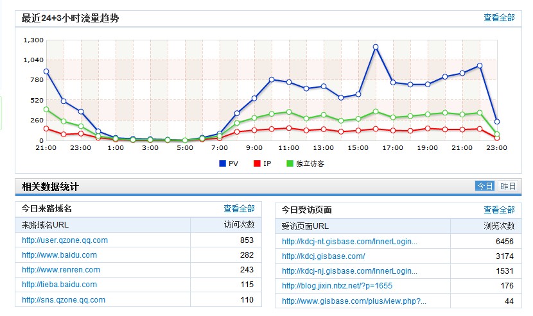Image resolution: width=533 pixels, height=316 pixels.
Task: Click the PV peak data point at 16:00
Action: pos(376,47)
